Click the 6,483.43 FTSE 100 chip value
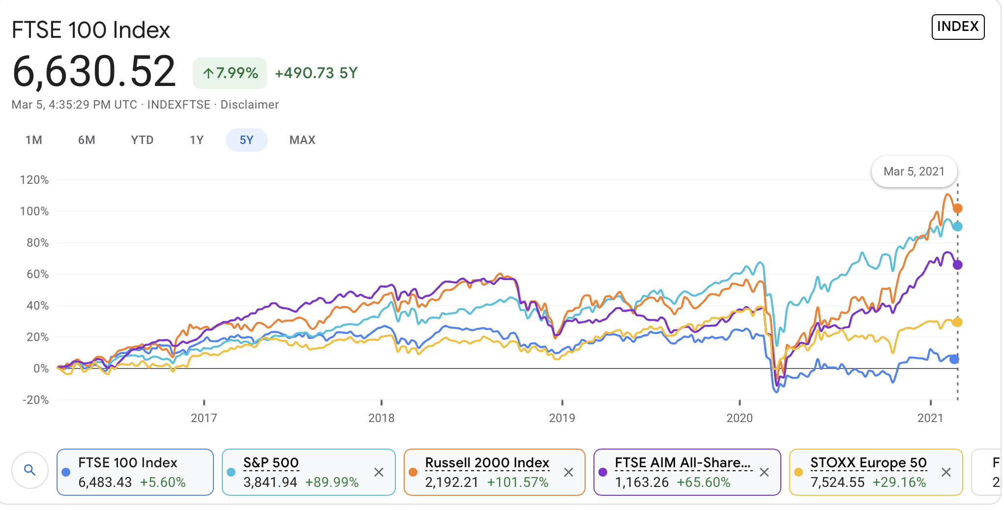 (105, 482)
